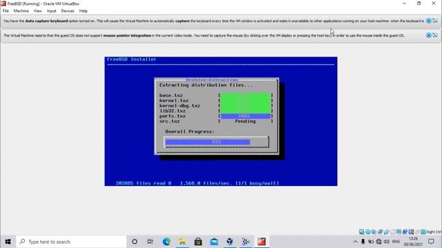The height and width of the screenshot is (248, 442).
Task: Click the USB devices status icon
Action: [x=387, y=232]
